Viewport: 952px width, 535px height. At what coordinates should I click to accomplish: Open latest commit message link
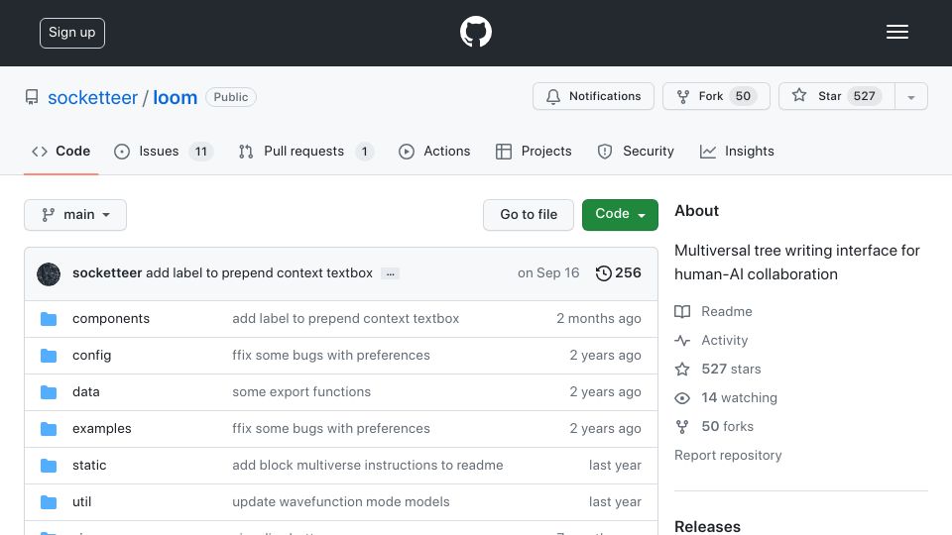point(259,273)
